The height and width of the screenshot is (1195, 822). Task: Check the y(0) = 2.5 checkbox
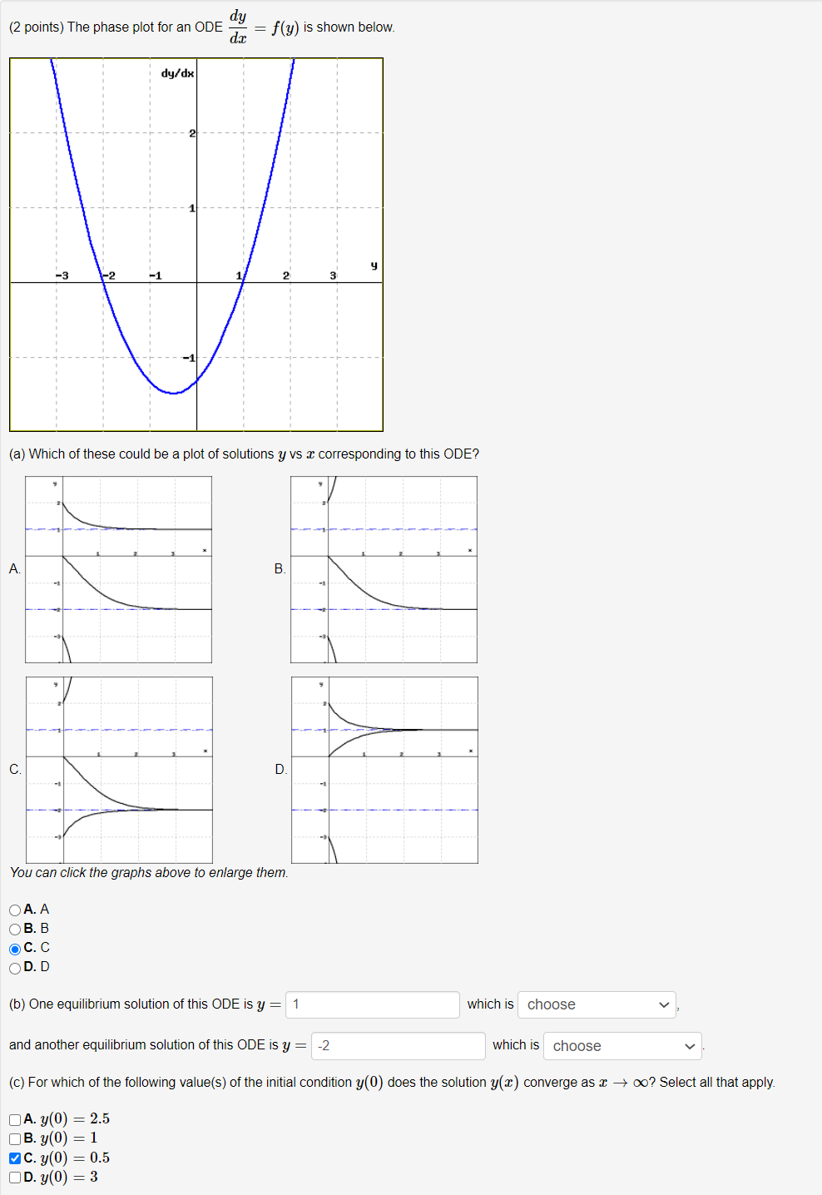pos(15,1119)
